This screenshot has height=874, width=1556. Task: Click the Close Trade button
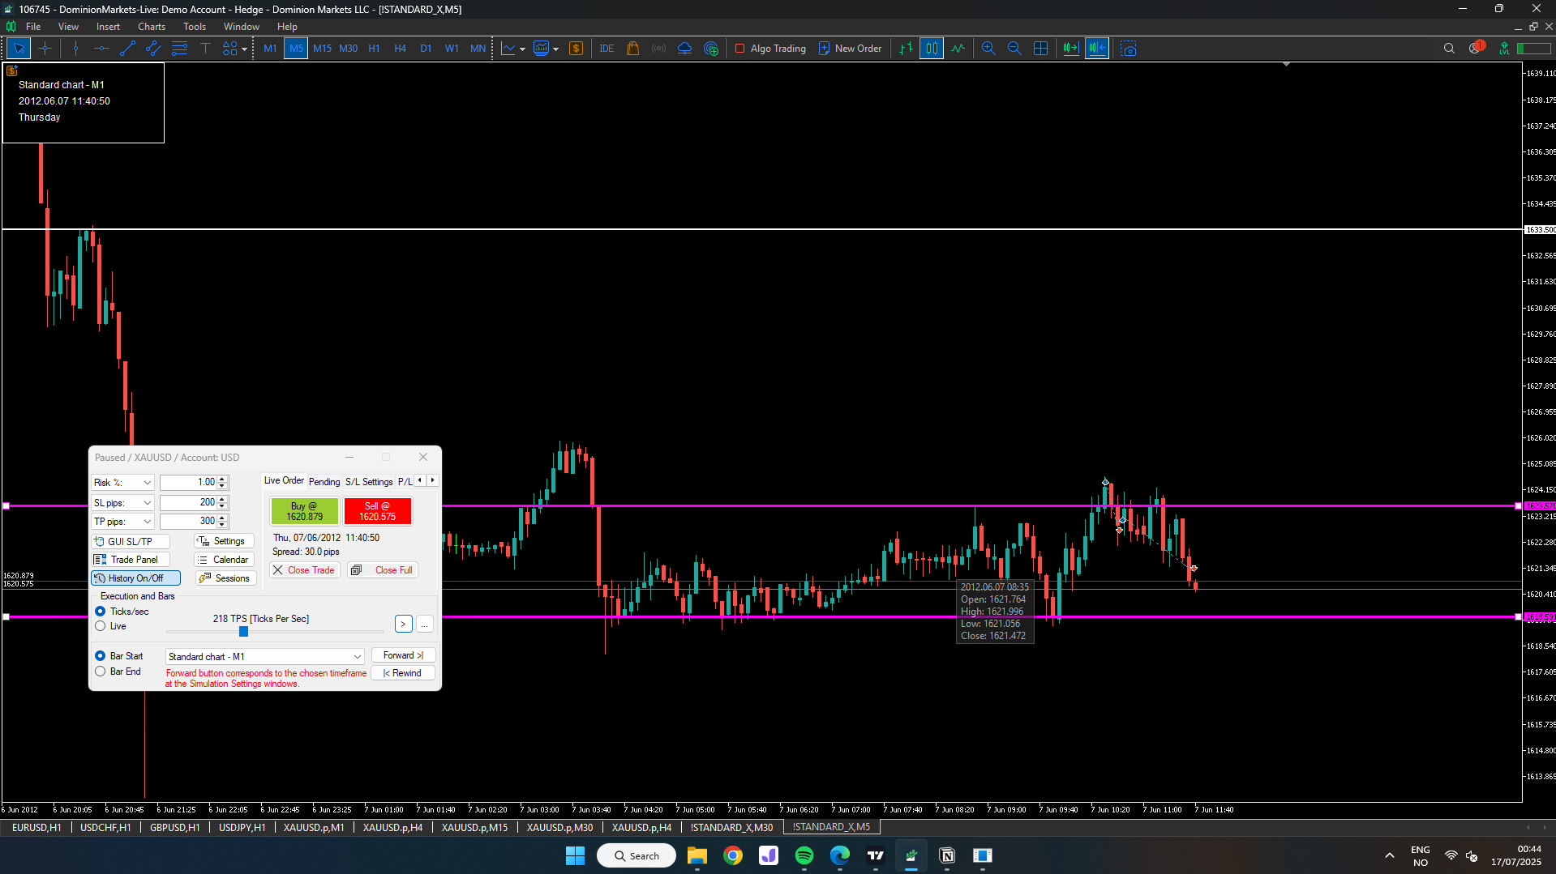coord(304,570)
